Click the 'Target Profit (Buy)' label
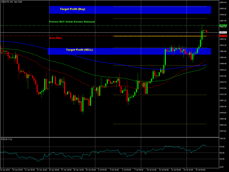 (x=72, y=9)
